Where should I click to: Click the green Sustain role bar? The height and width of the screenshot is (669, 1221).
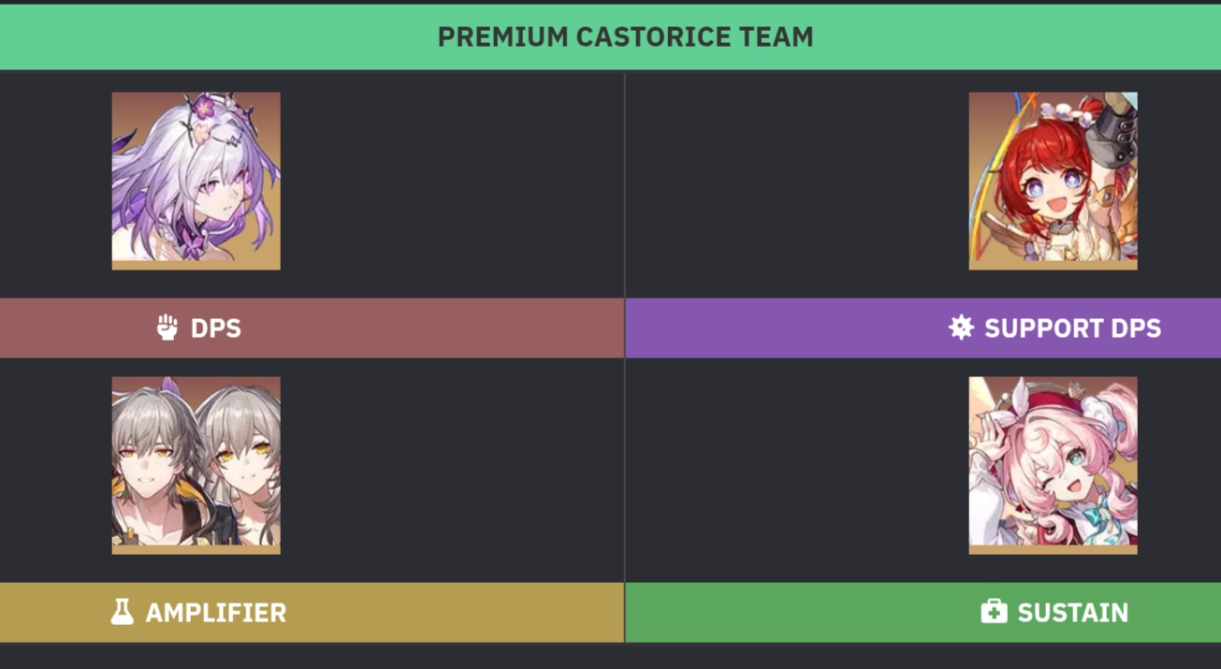click(x=795, y=613)
